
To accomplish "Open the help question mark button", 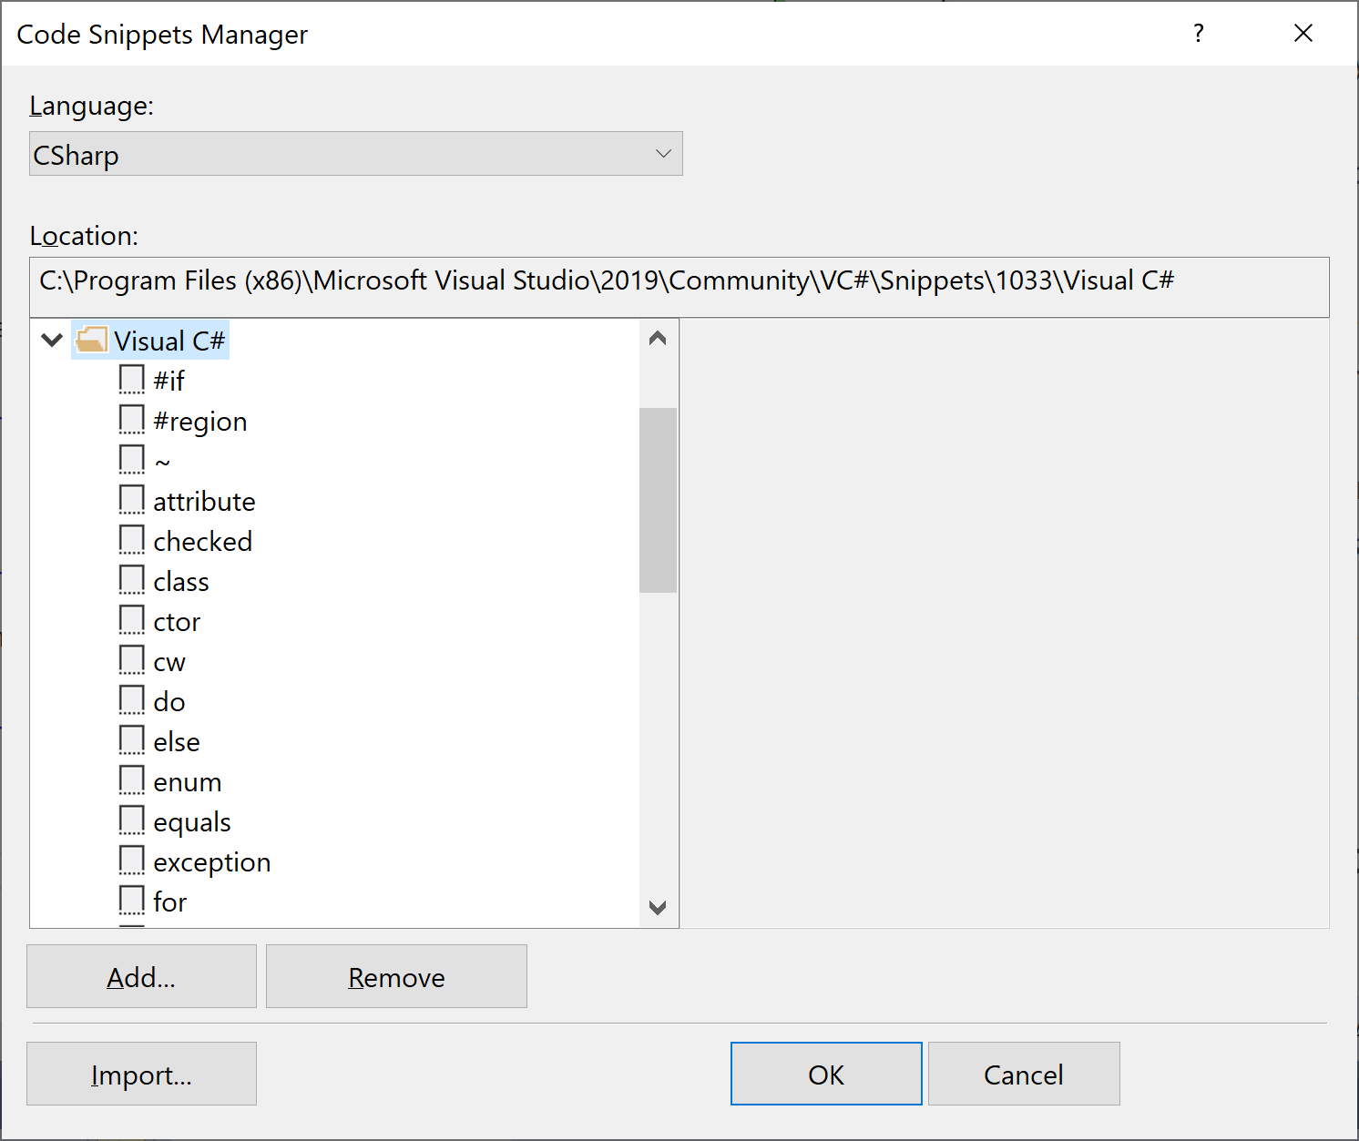I will 1199,34.
